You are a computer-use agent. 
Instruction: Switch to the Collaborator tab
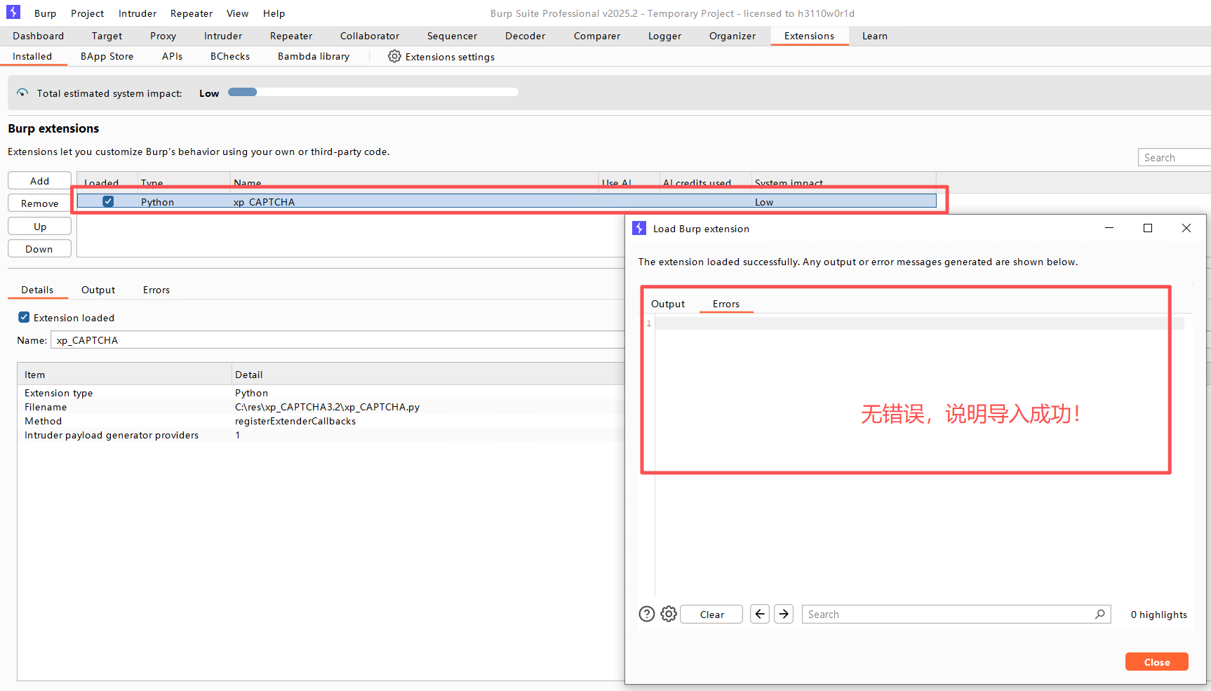(370, 36)
